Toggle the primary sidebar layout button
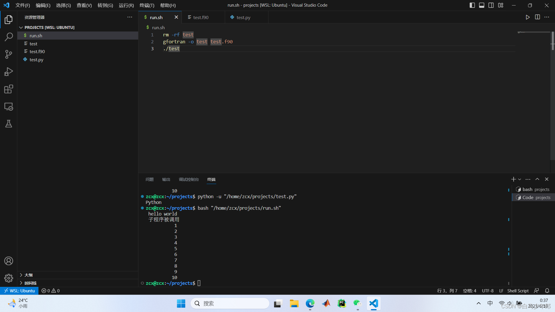 [x=472, y=5]
